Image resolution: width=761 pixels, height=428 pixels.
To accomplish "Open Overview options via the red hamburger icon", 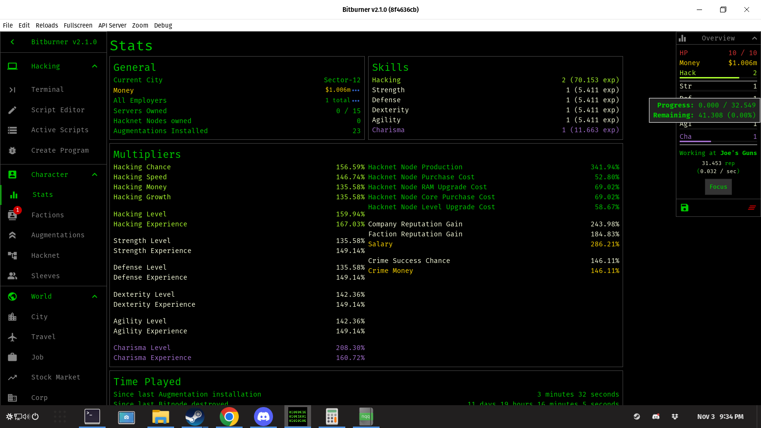I will 751,208.
